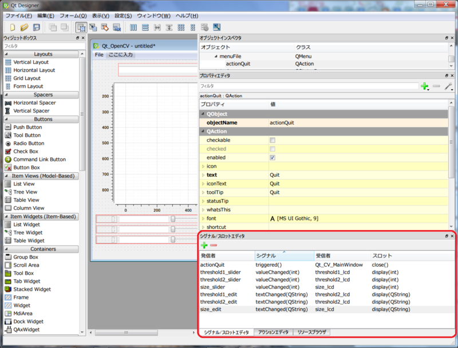This screenshot has height=348, width=458.
Task: Click the Open form folder icon
Action: pyautogui.click(x=24, y=27)
